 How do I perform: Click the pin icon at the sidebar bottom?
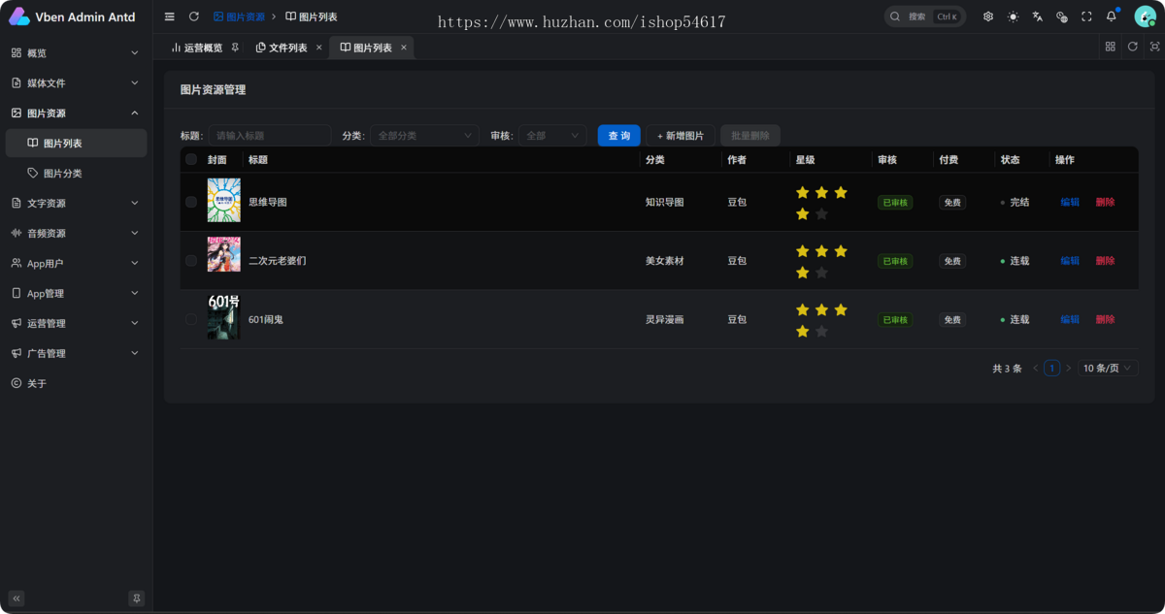tap(137, 598)
